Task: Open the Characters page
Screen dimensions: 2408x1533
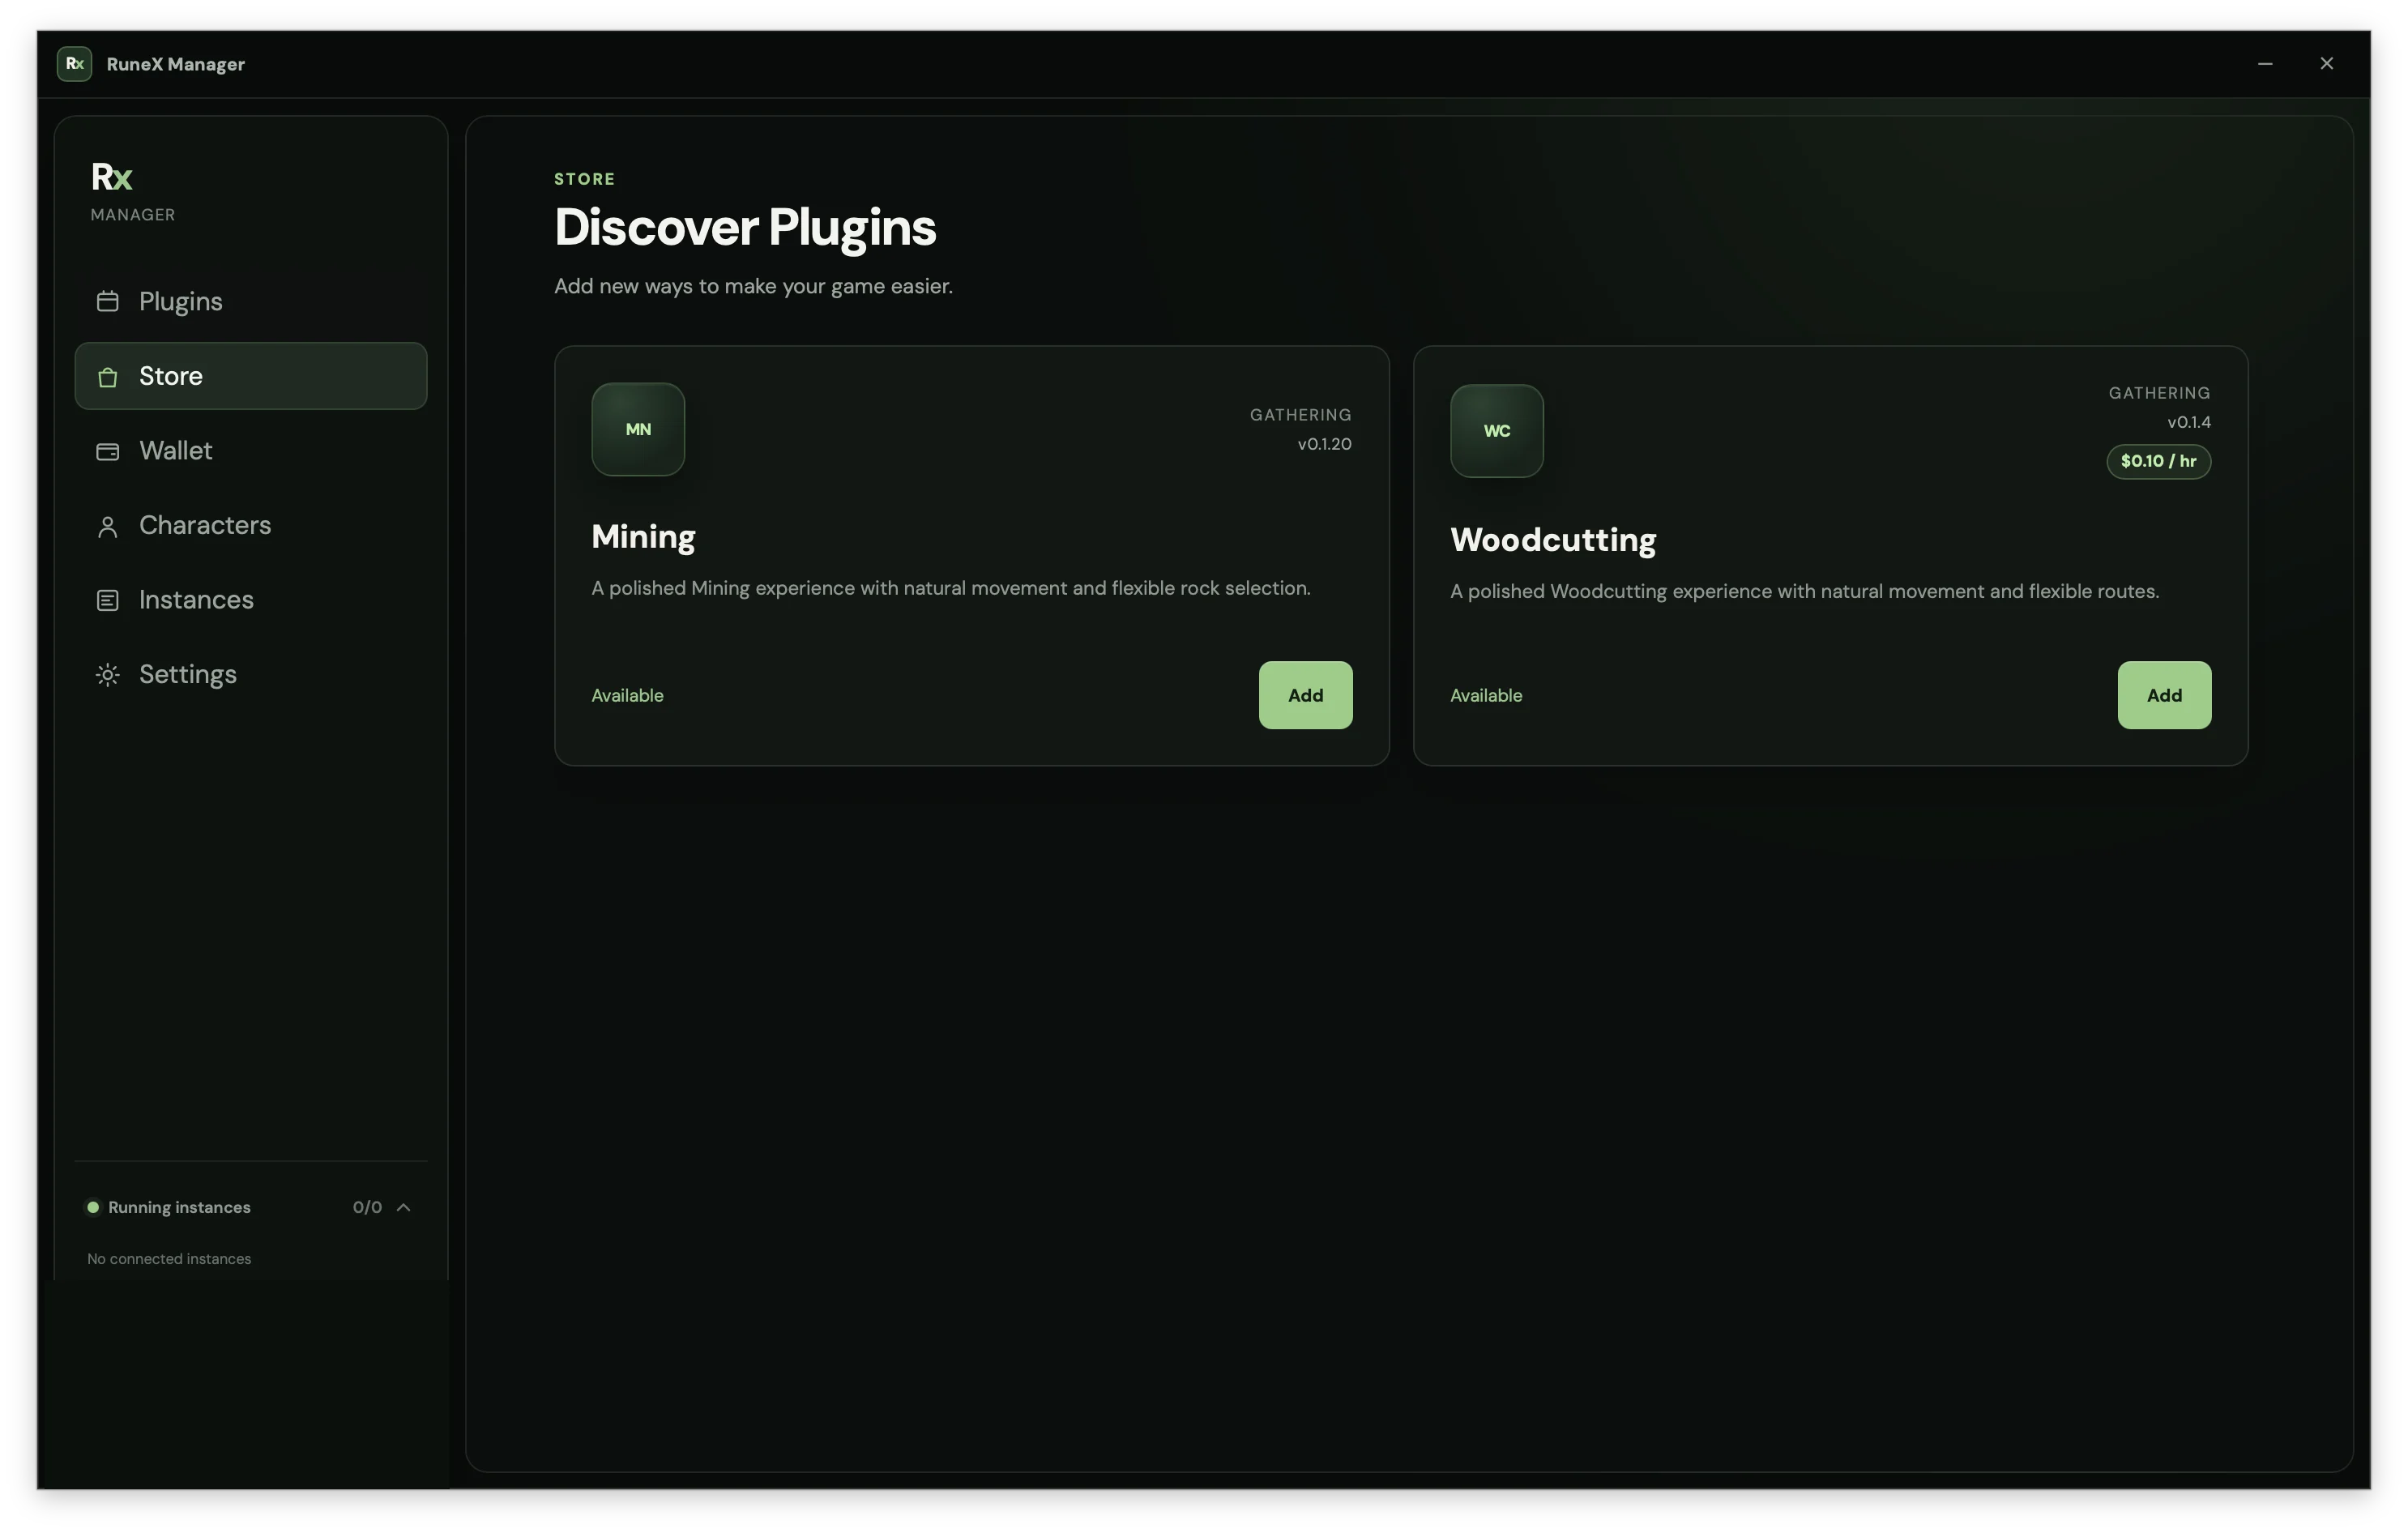Action: (251, 526)
